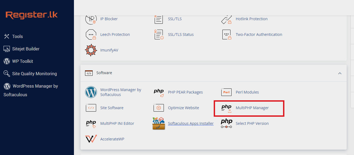This screenshot has height=155, width=354.
Task: Open the Site Software link
Action: [x=112, y=108]
